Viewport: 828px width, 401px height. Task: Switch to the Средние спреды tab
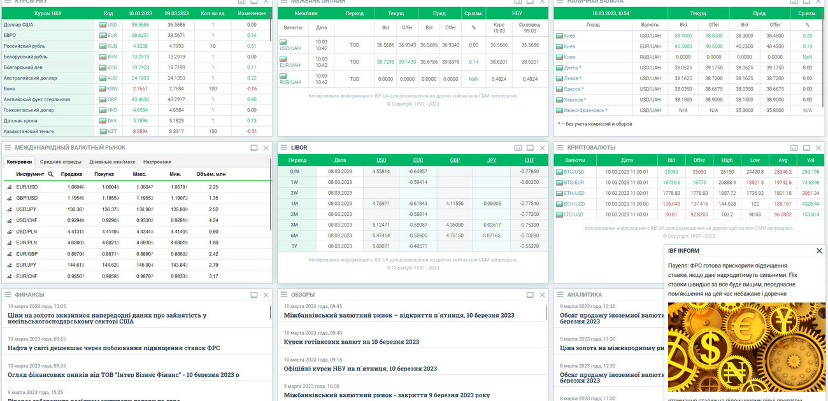pyautogui.click(x=62, y=162)
